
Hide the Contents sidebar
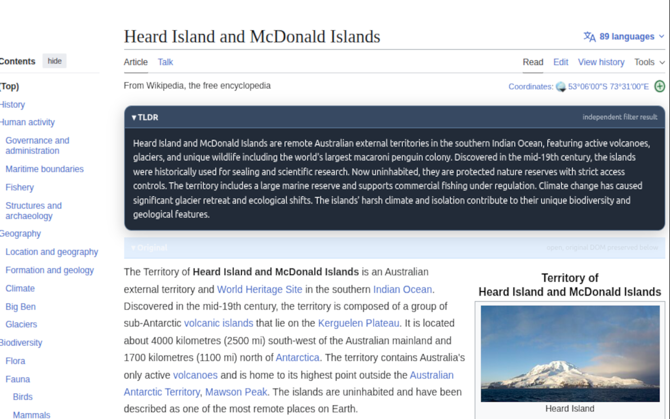[54, 61]
